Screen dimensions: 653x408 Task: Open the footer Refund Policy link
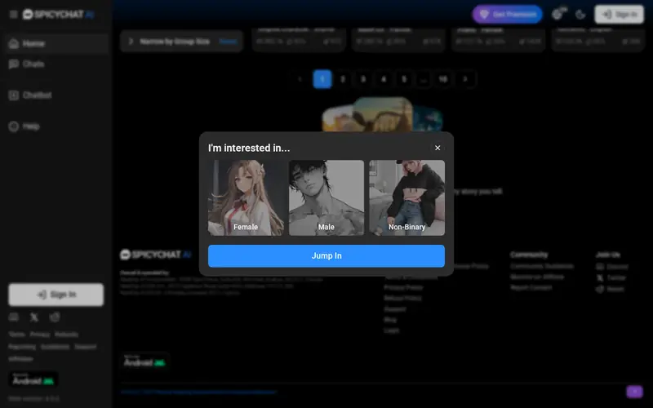402,298
